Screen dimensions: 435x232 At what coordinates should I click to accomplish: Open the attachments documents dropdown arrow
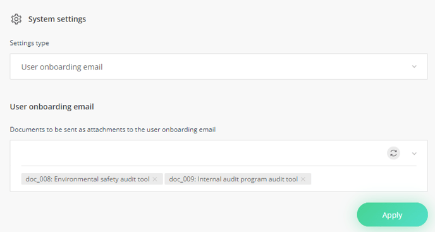click(x=414, y=154)
